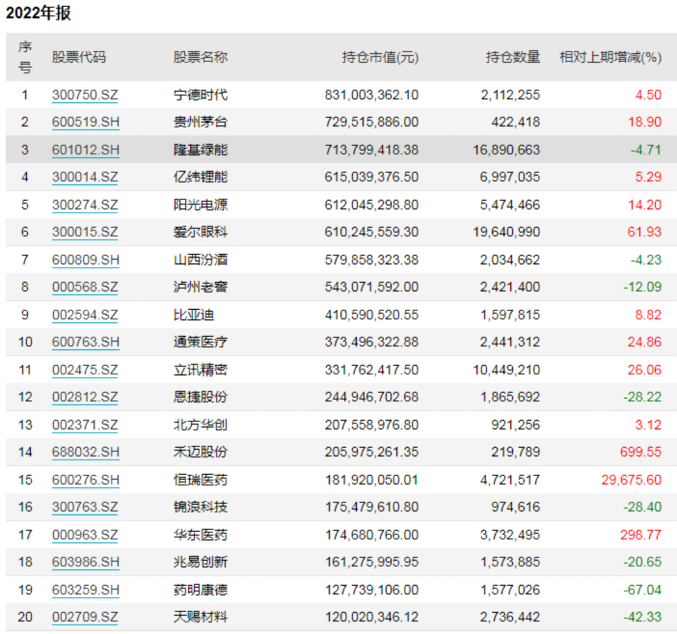This screenshot has width=677, height=634.
Task: Select stock name 比亚迪
Action: coord(194,315)
